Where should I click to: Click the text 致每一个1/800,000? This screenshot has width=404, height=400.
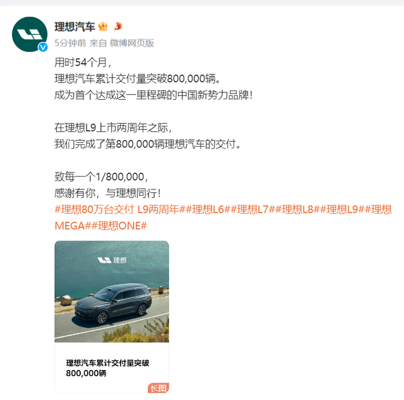click(x=102, y=177)
